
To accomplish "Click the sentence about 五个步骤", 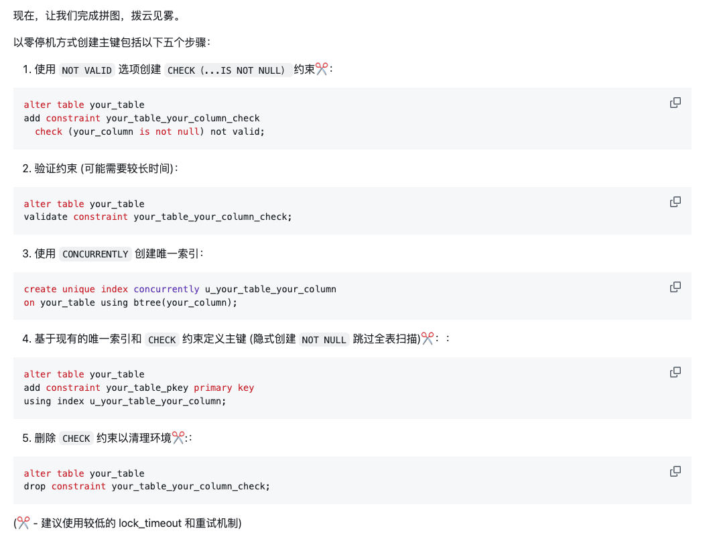I will (x=112, y=42).
